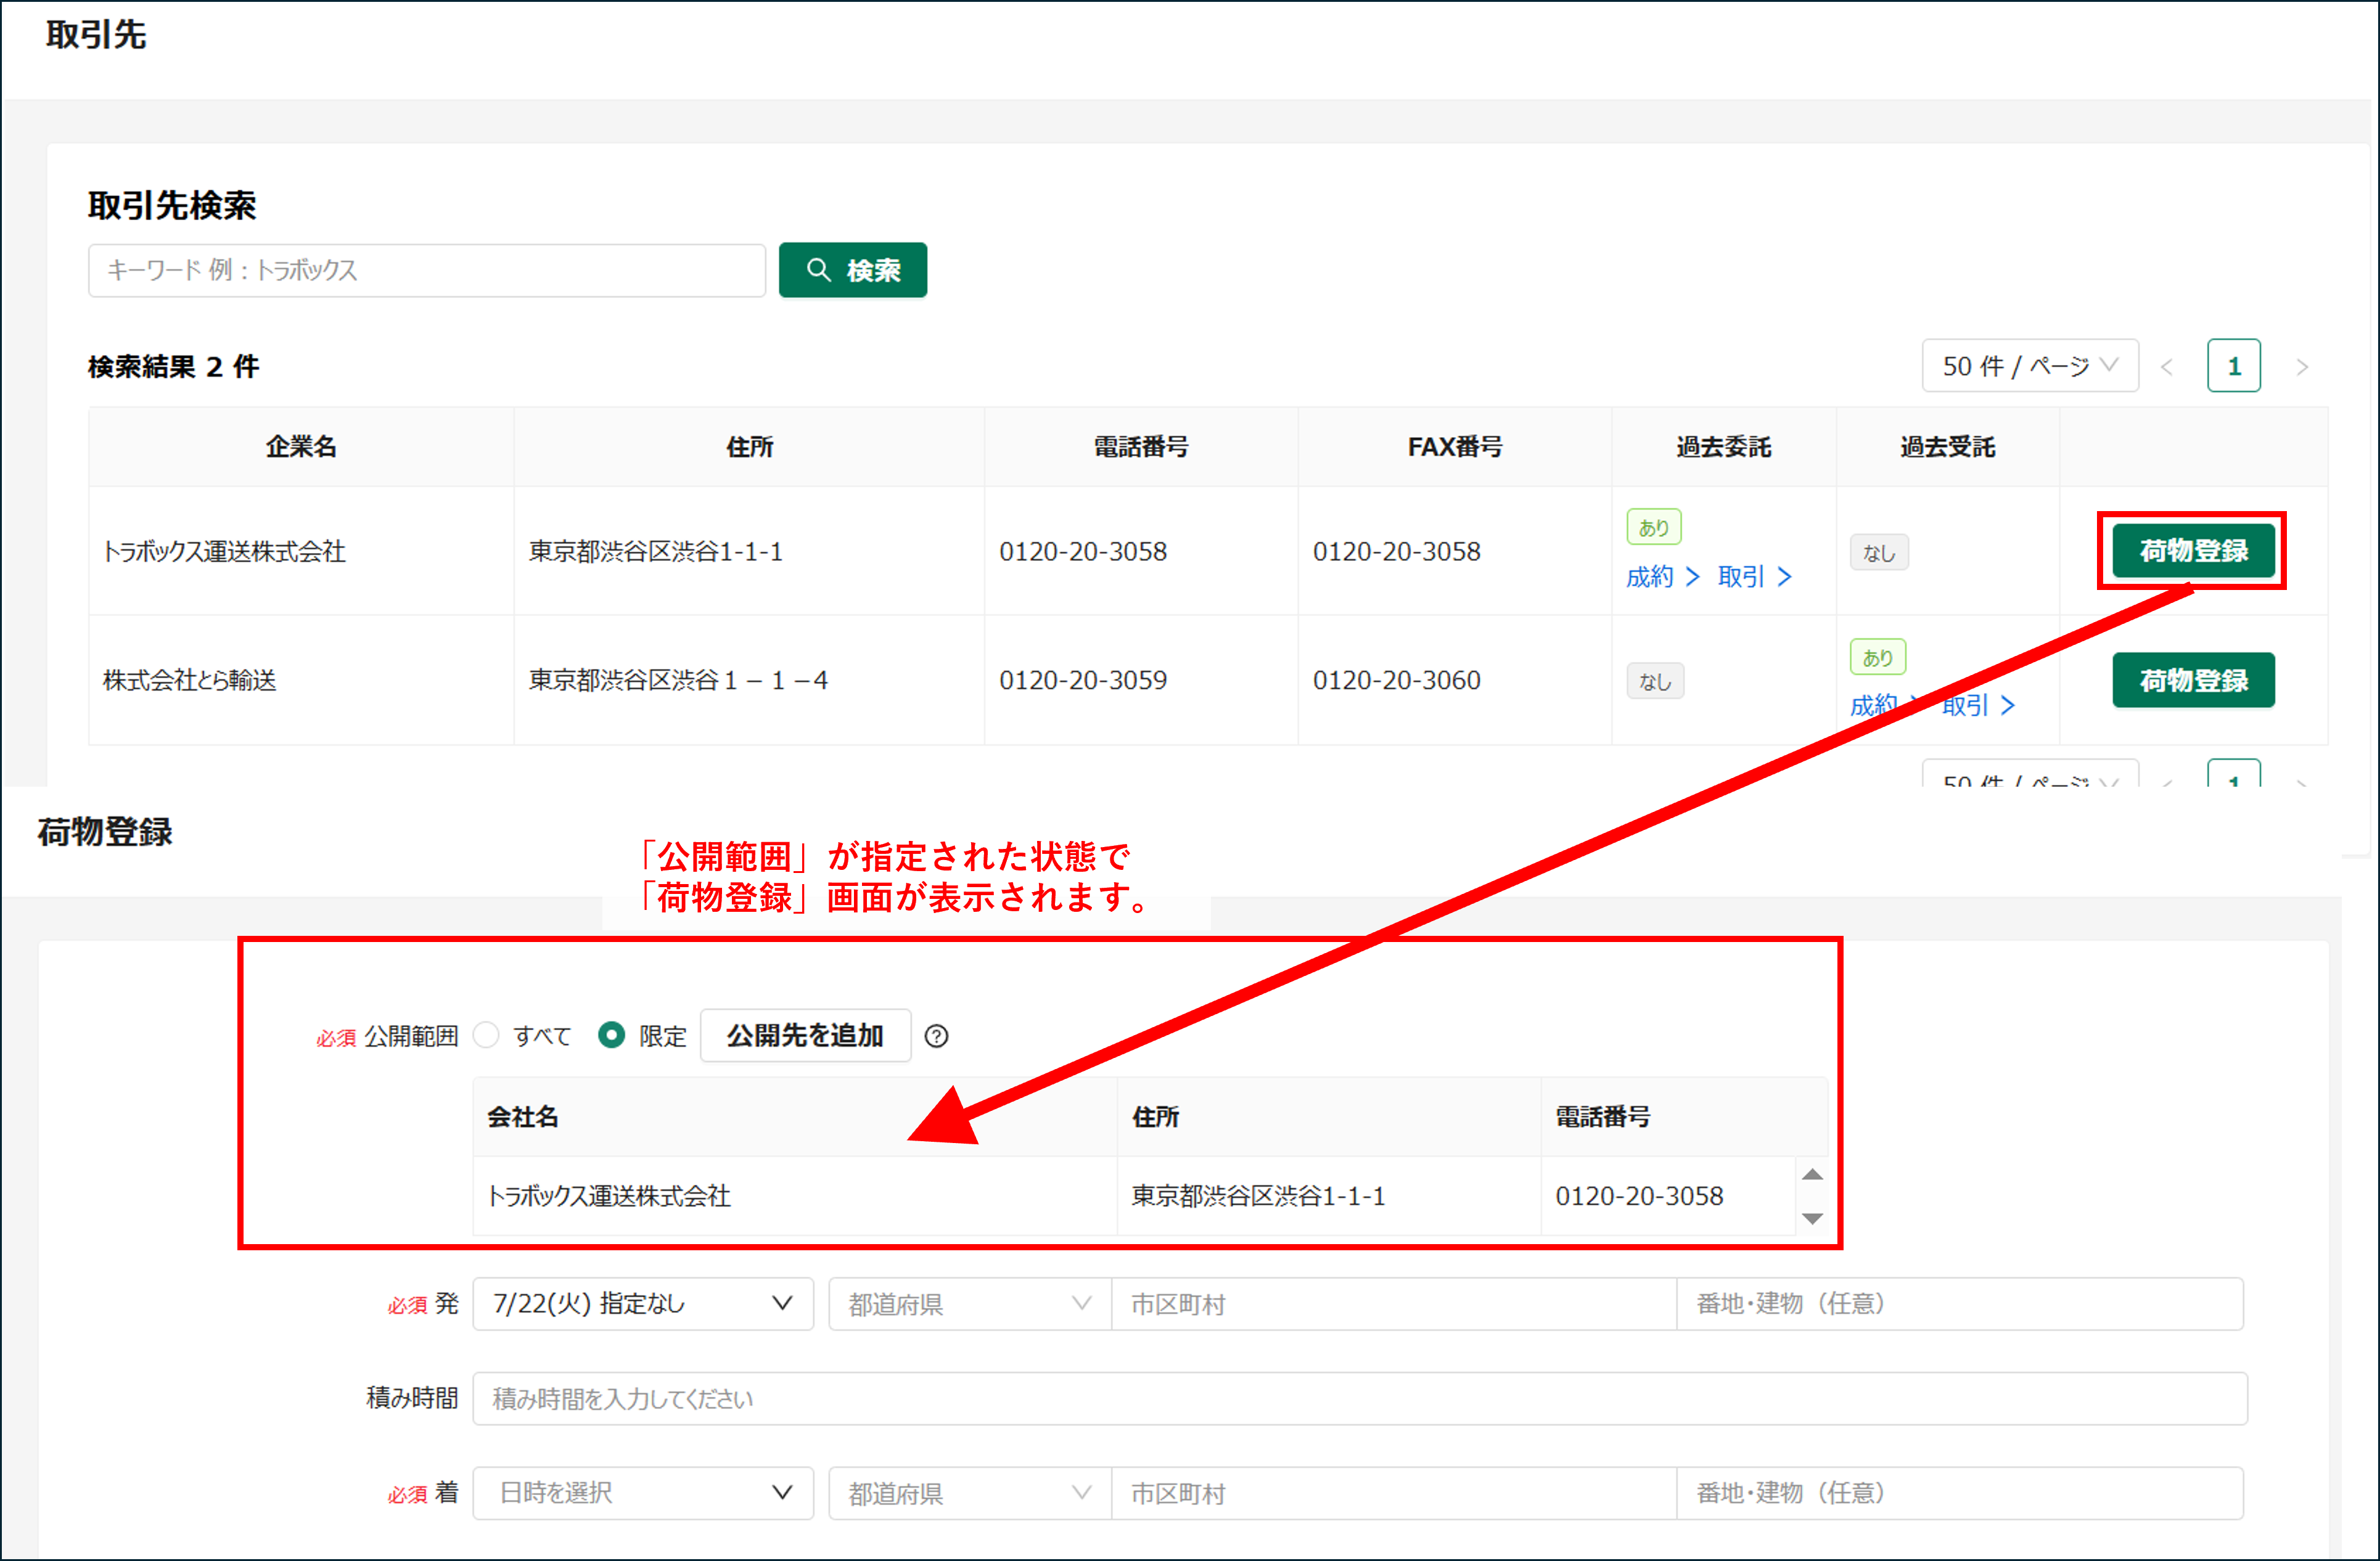
Task: Click なし badge in トラボックス運送 row
Action: (x=1879, y=552)
